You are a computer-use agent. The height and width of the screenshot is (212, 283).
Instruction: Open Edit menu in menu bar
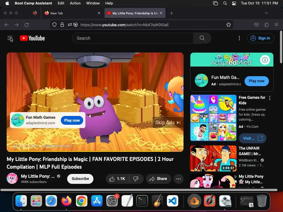(61, 3)
